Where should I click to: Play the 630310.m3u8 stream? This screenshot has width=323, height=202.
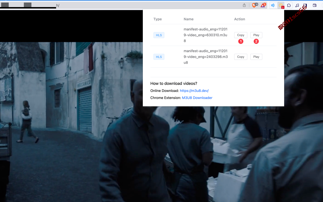(x=256, y=35)
